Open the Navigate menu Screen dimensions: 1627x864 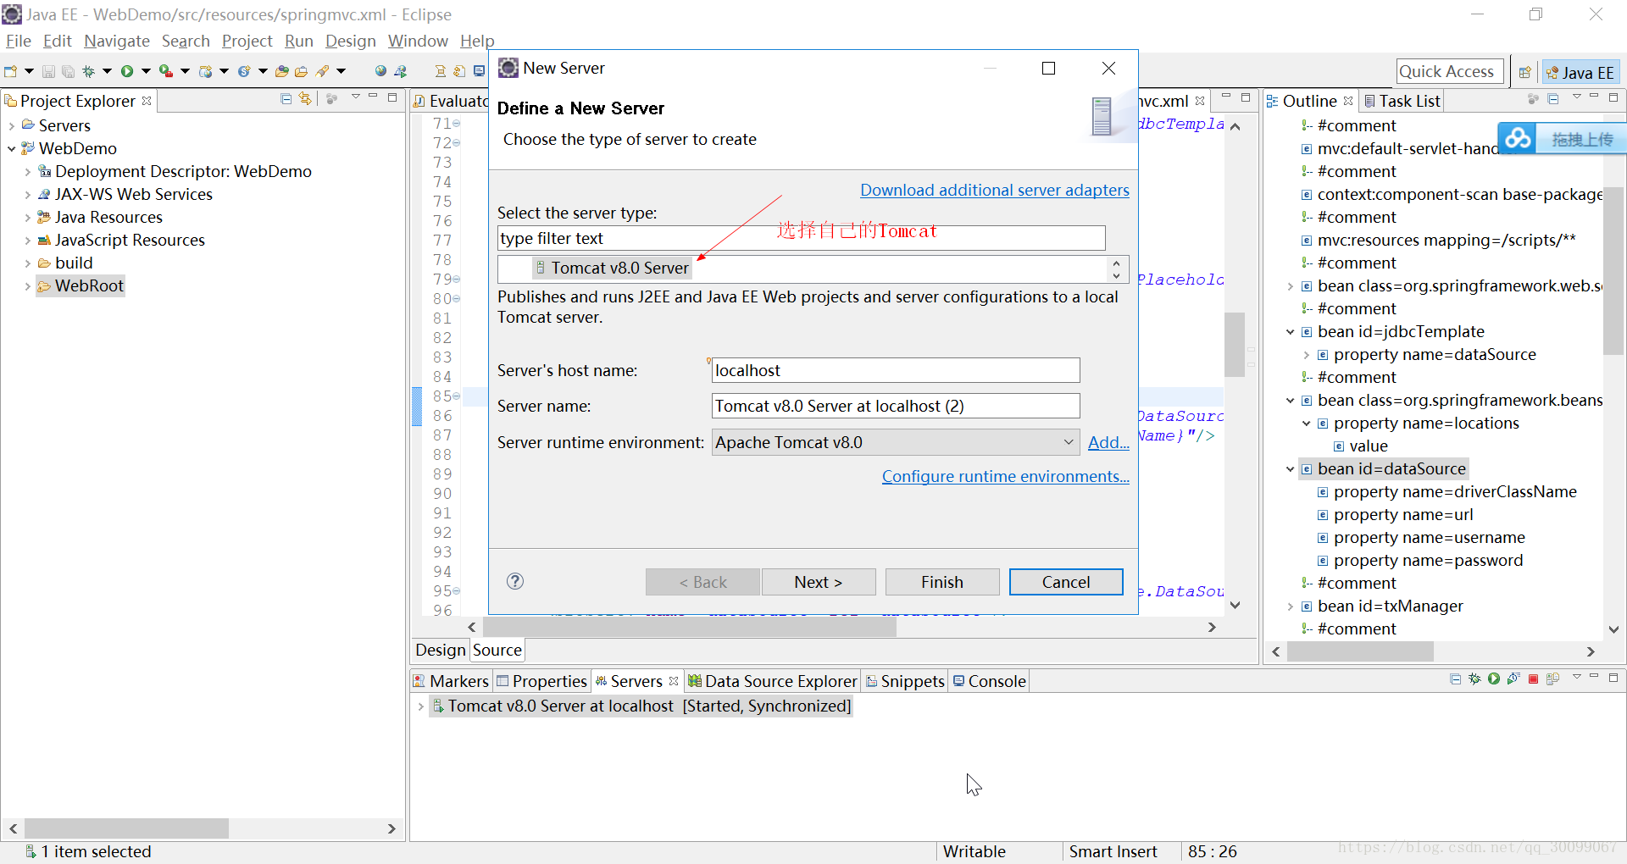(117, 41)
